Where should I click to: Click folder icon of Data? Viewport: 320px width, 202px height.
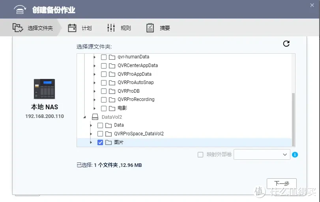(109, 125)
